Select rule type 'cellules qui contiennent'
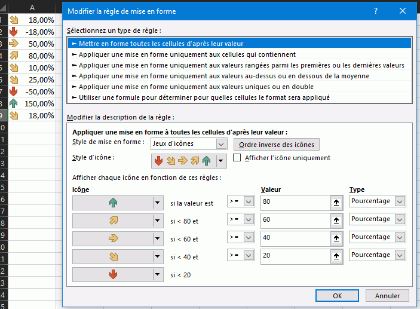This screenshot has width=420, height=309. click(239, 54)
